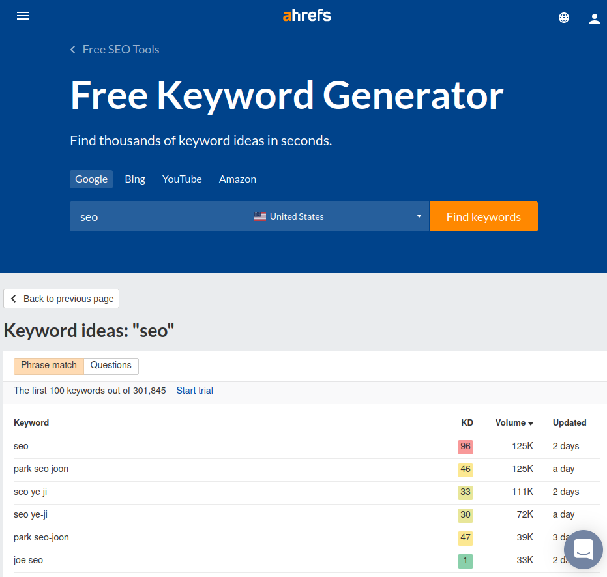This screenshot has width=607, height=577.
Task: Click the 33K volume value
Action: [525, 560]
